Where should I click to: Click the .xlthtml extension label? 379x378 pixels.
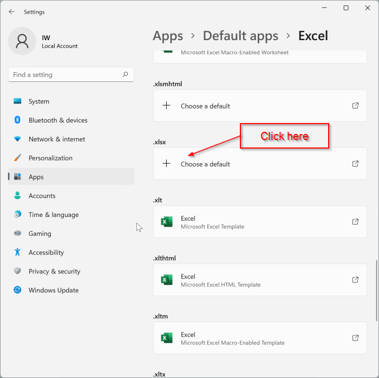coord(165,258)
